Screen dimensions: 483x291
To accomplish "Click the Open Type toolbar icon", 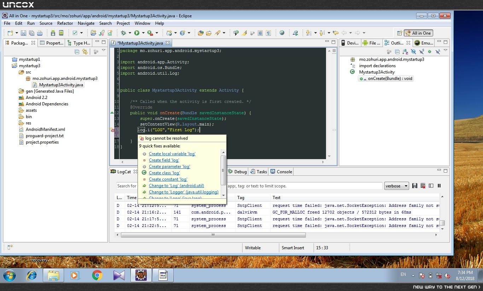I will click(201, 33).
